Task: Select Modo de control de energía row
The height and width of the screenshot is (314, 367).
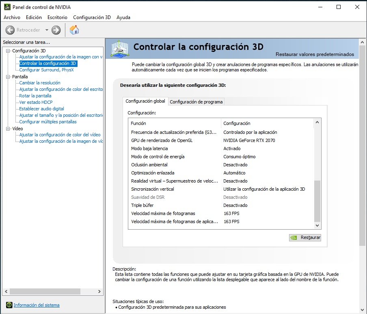Action: pos(221,157)
